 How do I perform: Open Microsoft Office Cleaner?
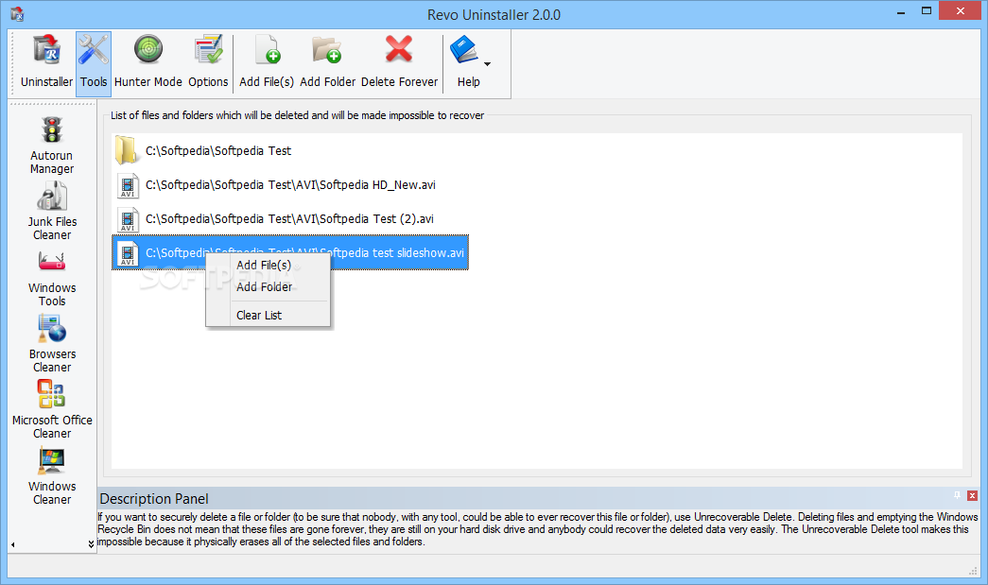pos(52,409)
